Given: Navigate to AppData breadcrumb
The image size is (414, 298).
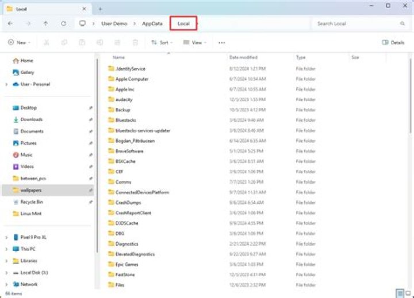Looking at the screenshot, I should click(x=152, y=24).
